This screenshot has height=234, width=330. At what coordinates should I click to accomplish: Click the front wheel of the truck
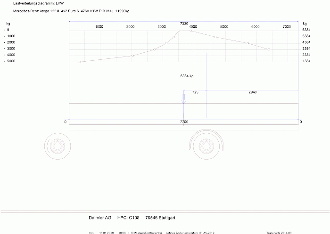(58, 145)
